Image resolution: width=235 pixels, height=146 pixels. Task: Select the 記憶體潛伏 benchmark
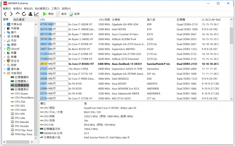22,89
